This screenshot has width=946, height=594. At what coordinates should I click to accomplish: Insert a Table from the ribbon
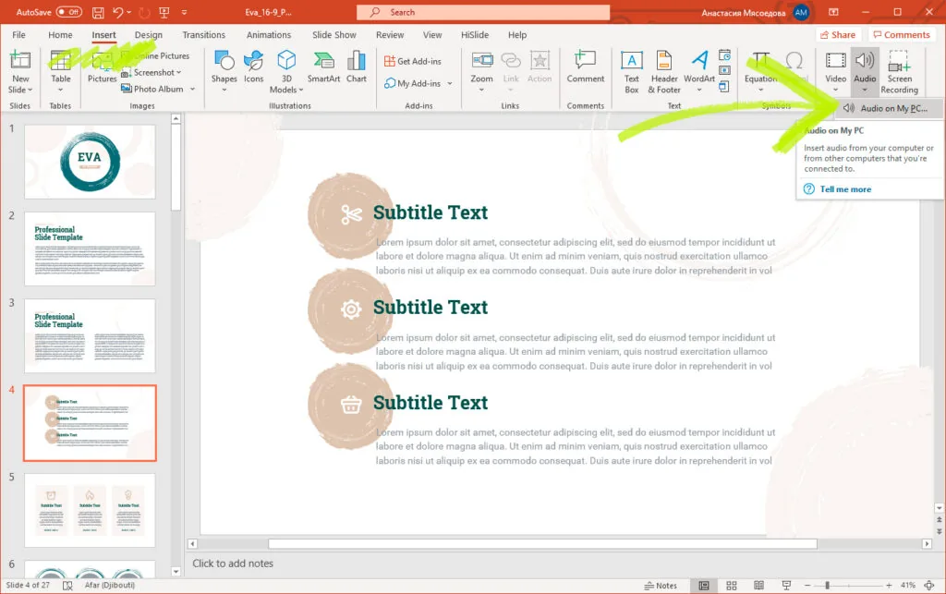coord(60,72)
